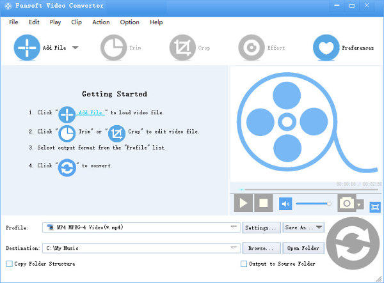Enable Output to Source Folder checkbox
The image size is (384, 283).
pyautogui.click(x=244, y=264)
